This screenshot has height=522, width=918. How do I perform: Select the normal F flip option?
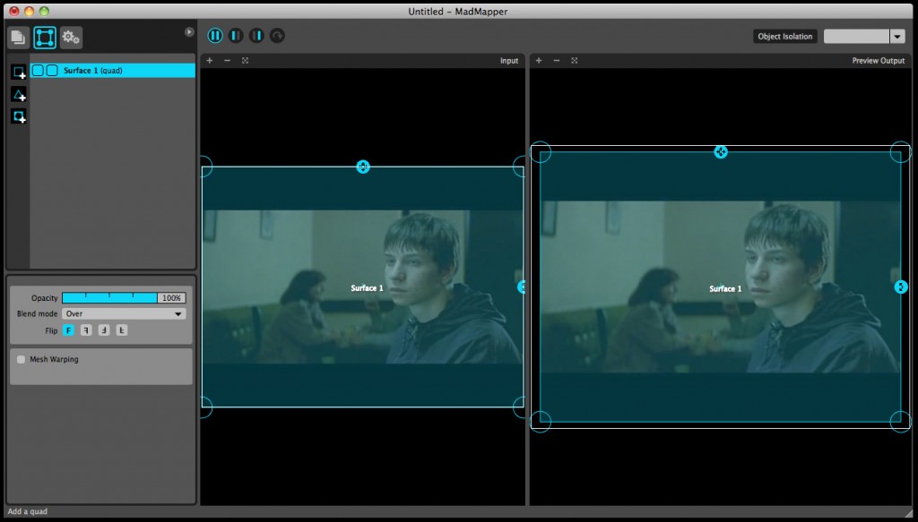coord(68,330)
